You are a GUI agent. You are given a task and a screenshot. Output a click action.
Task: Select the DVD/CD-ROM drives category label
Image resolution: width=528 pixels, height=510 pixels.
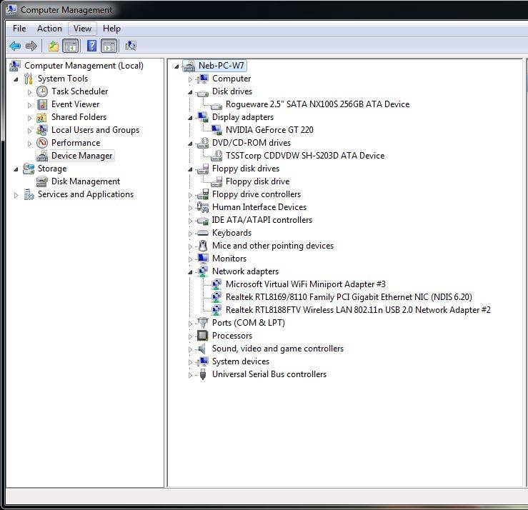pyautogui.click(x=251, y=143)
